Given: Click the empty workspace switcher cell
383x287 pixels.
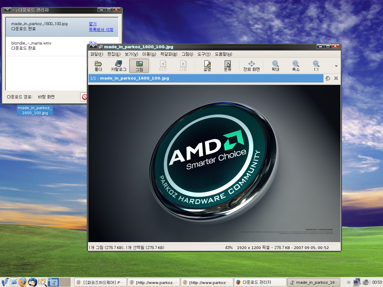Looking at the screenshot, I should coord(65,282).
